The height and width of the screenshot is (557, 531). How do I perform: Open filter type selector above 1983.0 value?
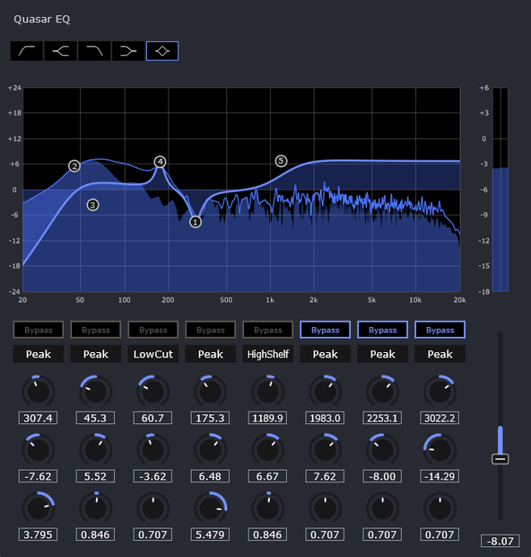[326, 354]
